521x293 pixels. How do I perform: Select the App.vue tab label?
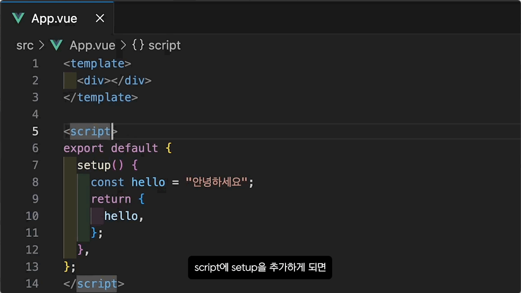54,18
